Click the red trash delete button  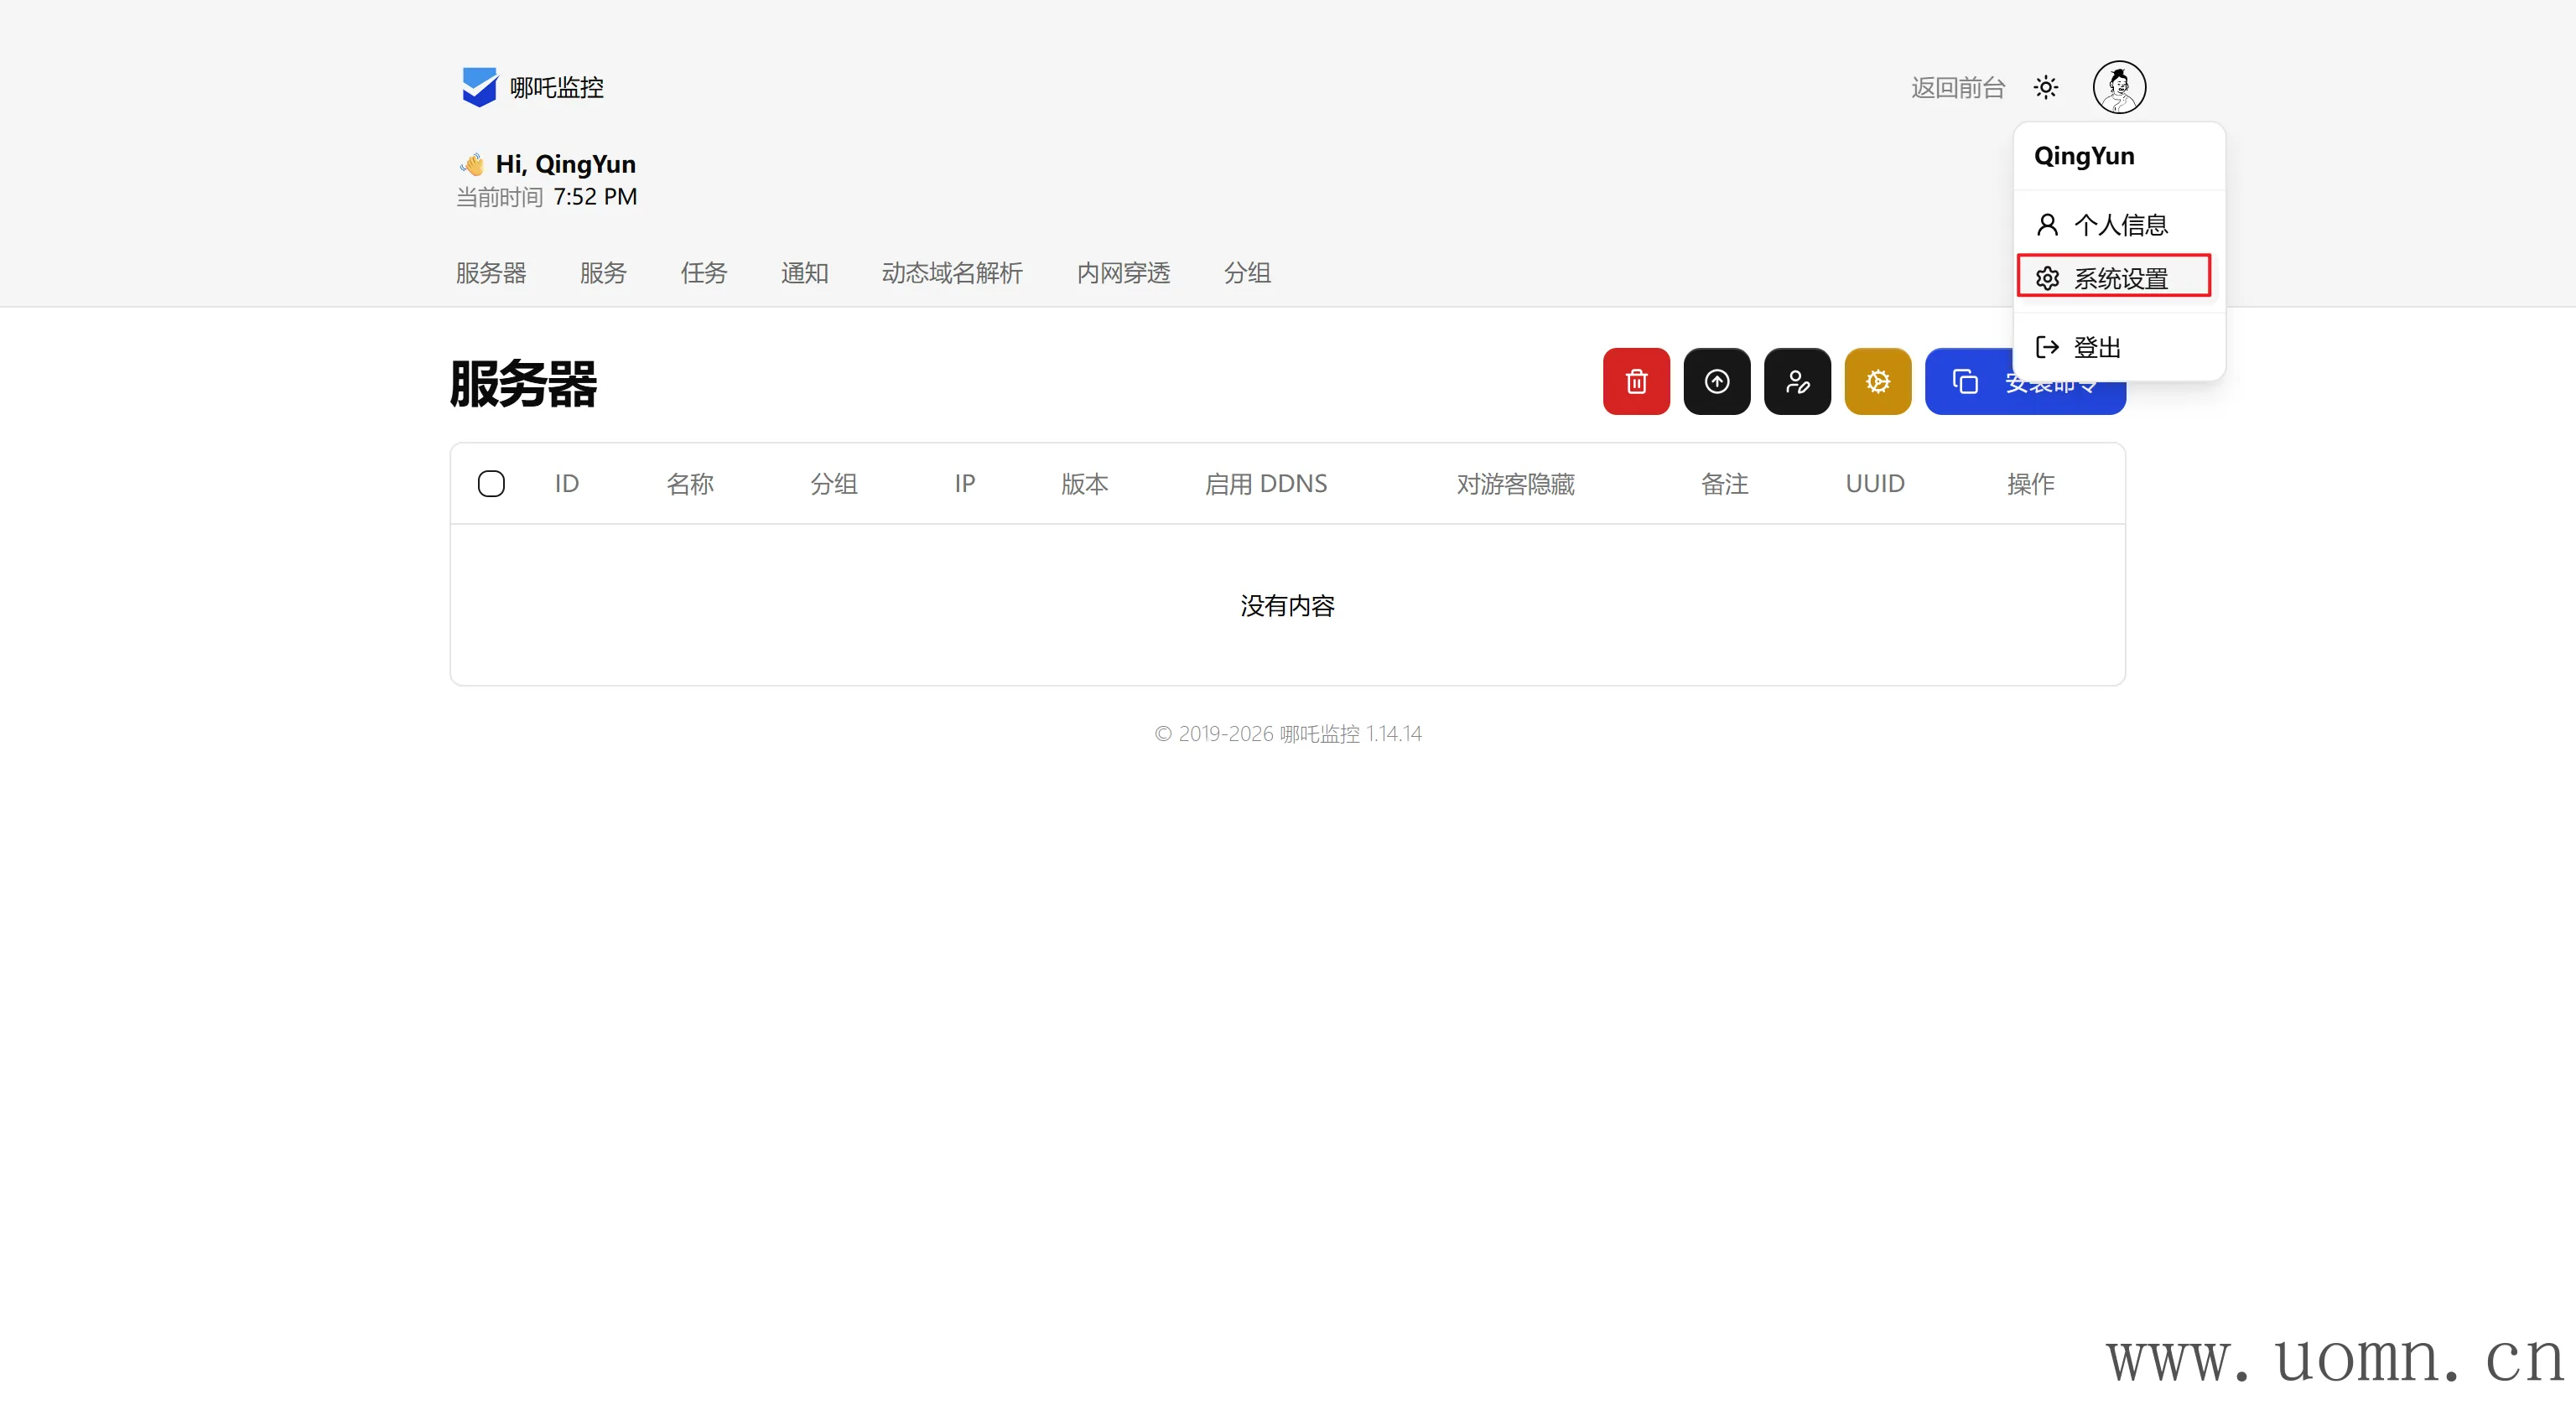click(x=1636, y=381)
